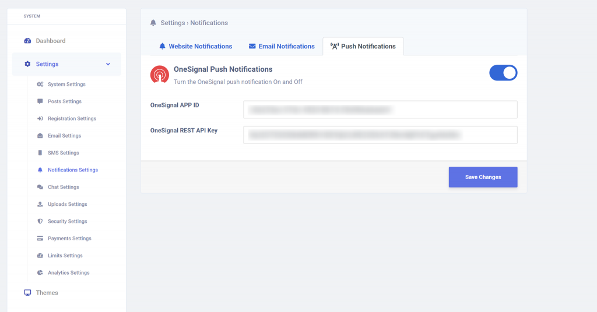
Task: Go to the Registration Settings page
Action: 72,118
